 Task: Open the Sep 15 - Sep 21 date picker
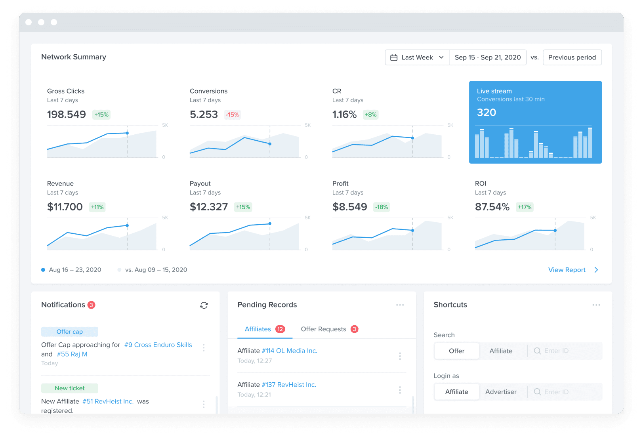[488, 57]
